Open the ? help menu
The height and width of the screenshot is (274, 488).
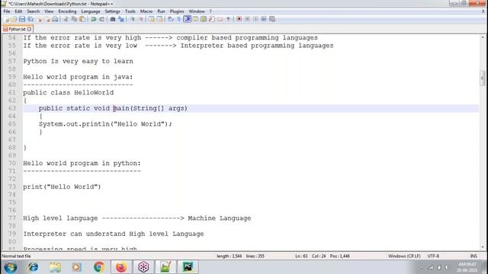(x=210, y=11)
